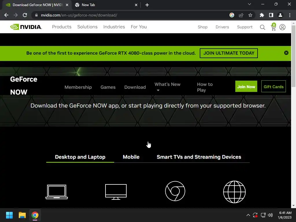Screen dimensions: 296x222
Task: Open the Solutions menu
Action: (87, 27)
